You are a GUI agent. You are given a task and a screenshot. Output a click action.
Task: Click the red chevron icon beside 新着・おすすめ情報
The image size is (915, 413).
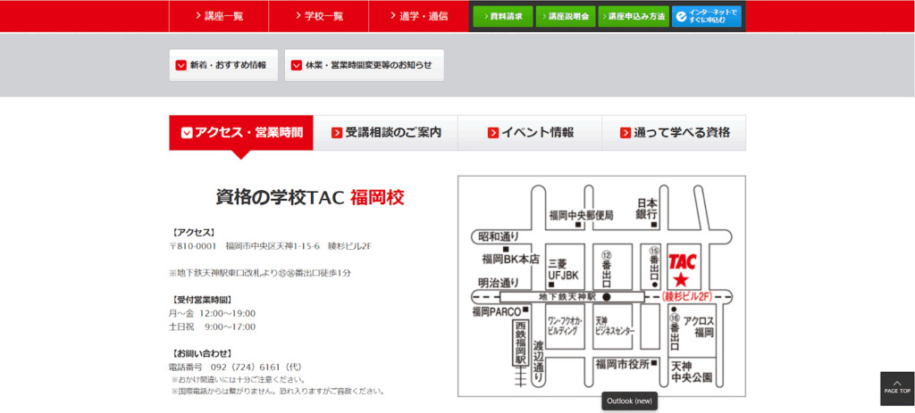(181, 65)
